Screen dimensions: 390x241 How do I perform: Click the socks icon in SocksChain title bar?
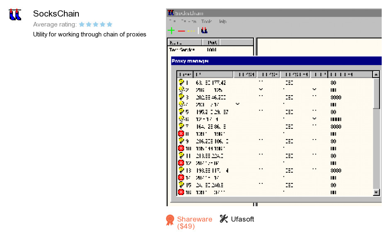[x=171, y=13]
